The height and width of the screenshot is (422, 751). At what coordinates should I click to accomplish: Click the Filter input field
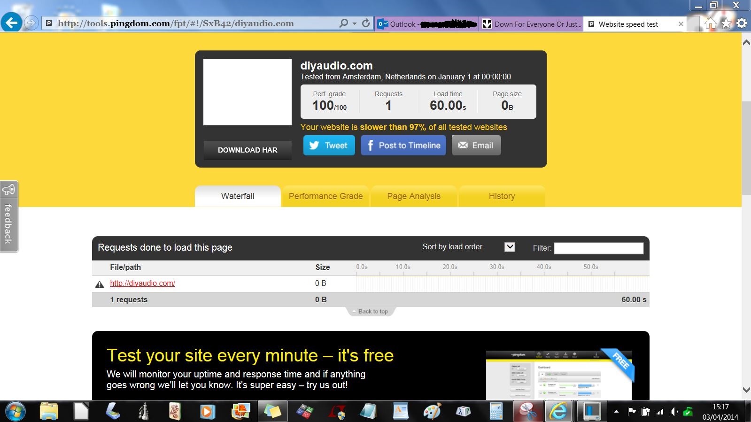(x=598, y=248)
